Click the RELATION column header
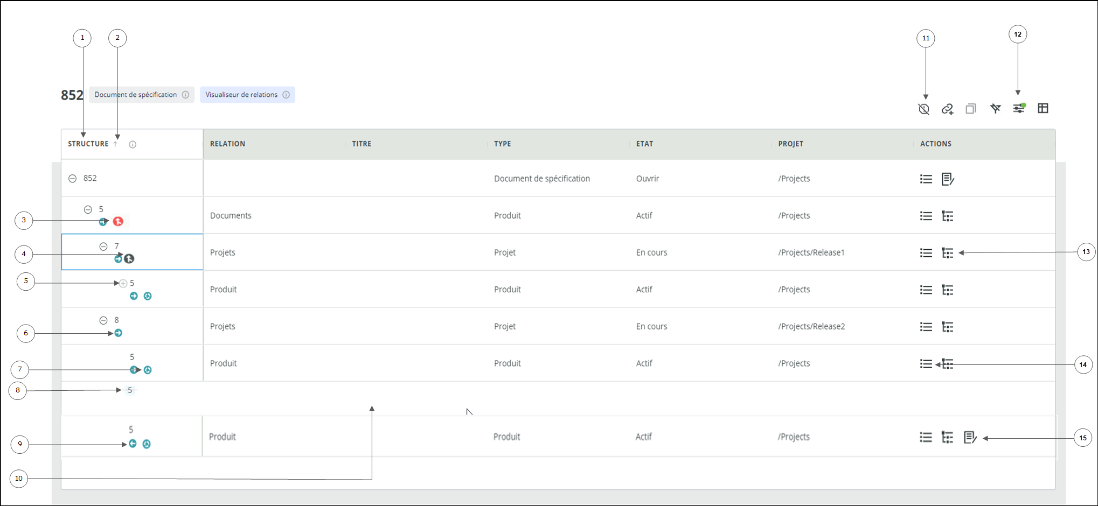Screen dimensions: 1098x506 227,144
